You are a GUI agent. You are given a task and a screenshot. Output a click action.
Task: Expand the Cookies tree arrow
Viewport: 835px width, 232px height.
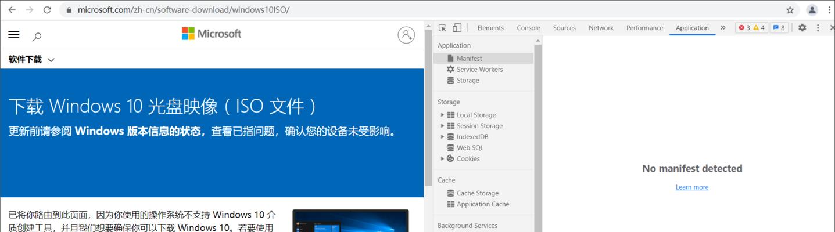pos(442,158)
